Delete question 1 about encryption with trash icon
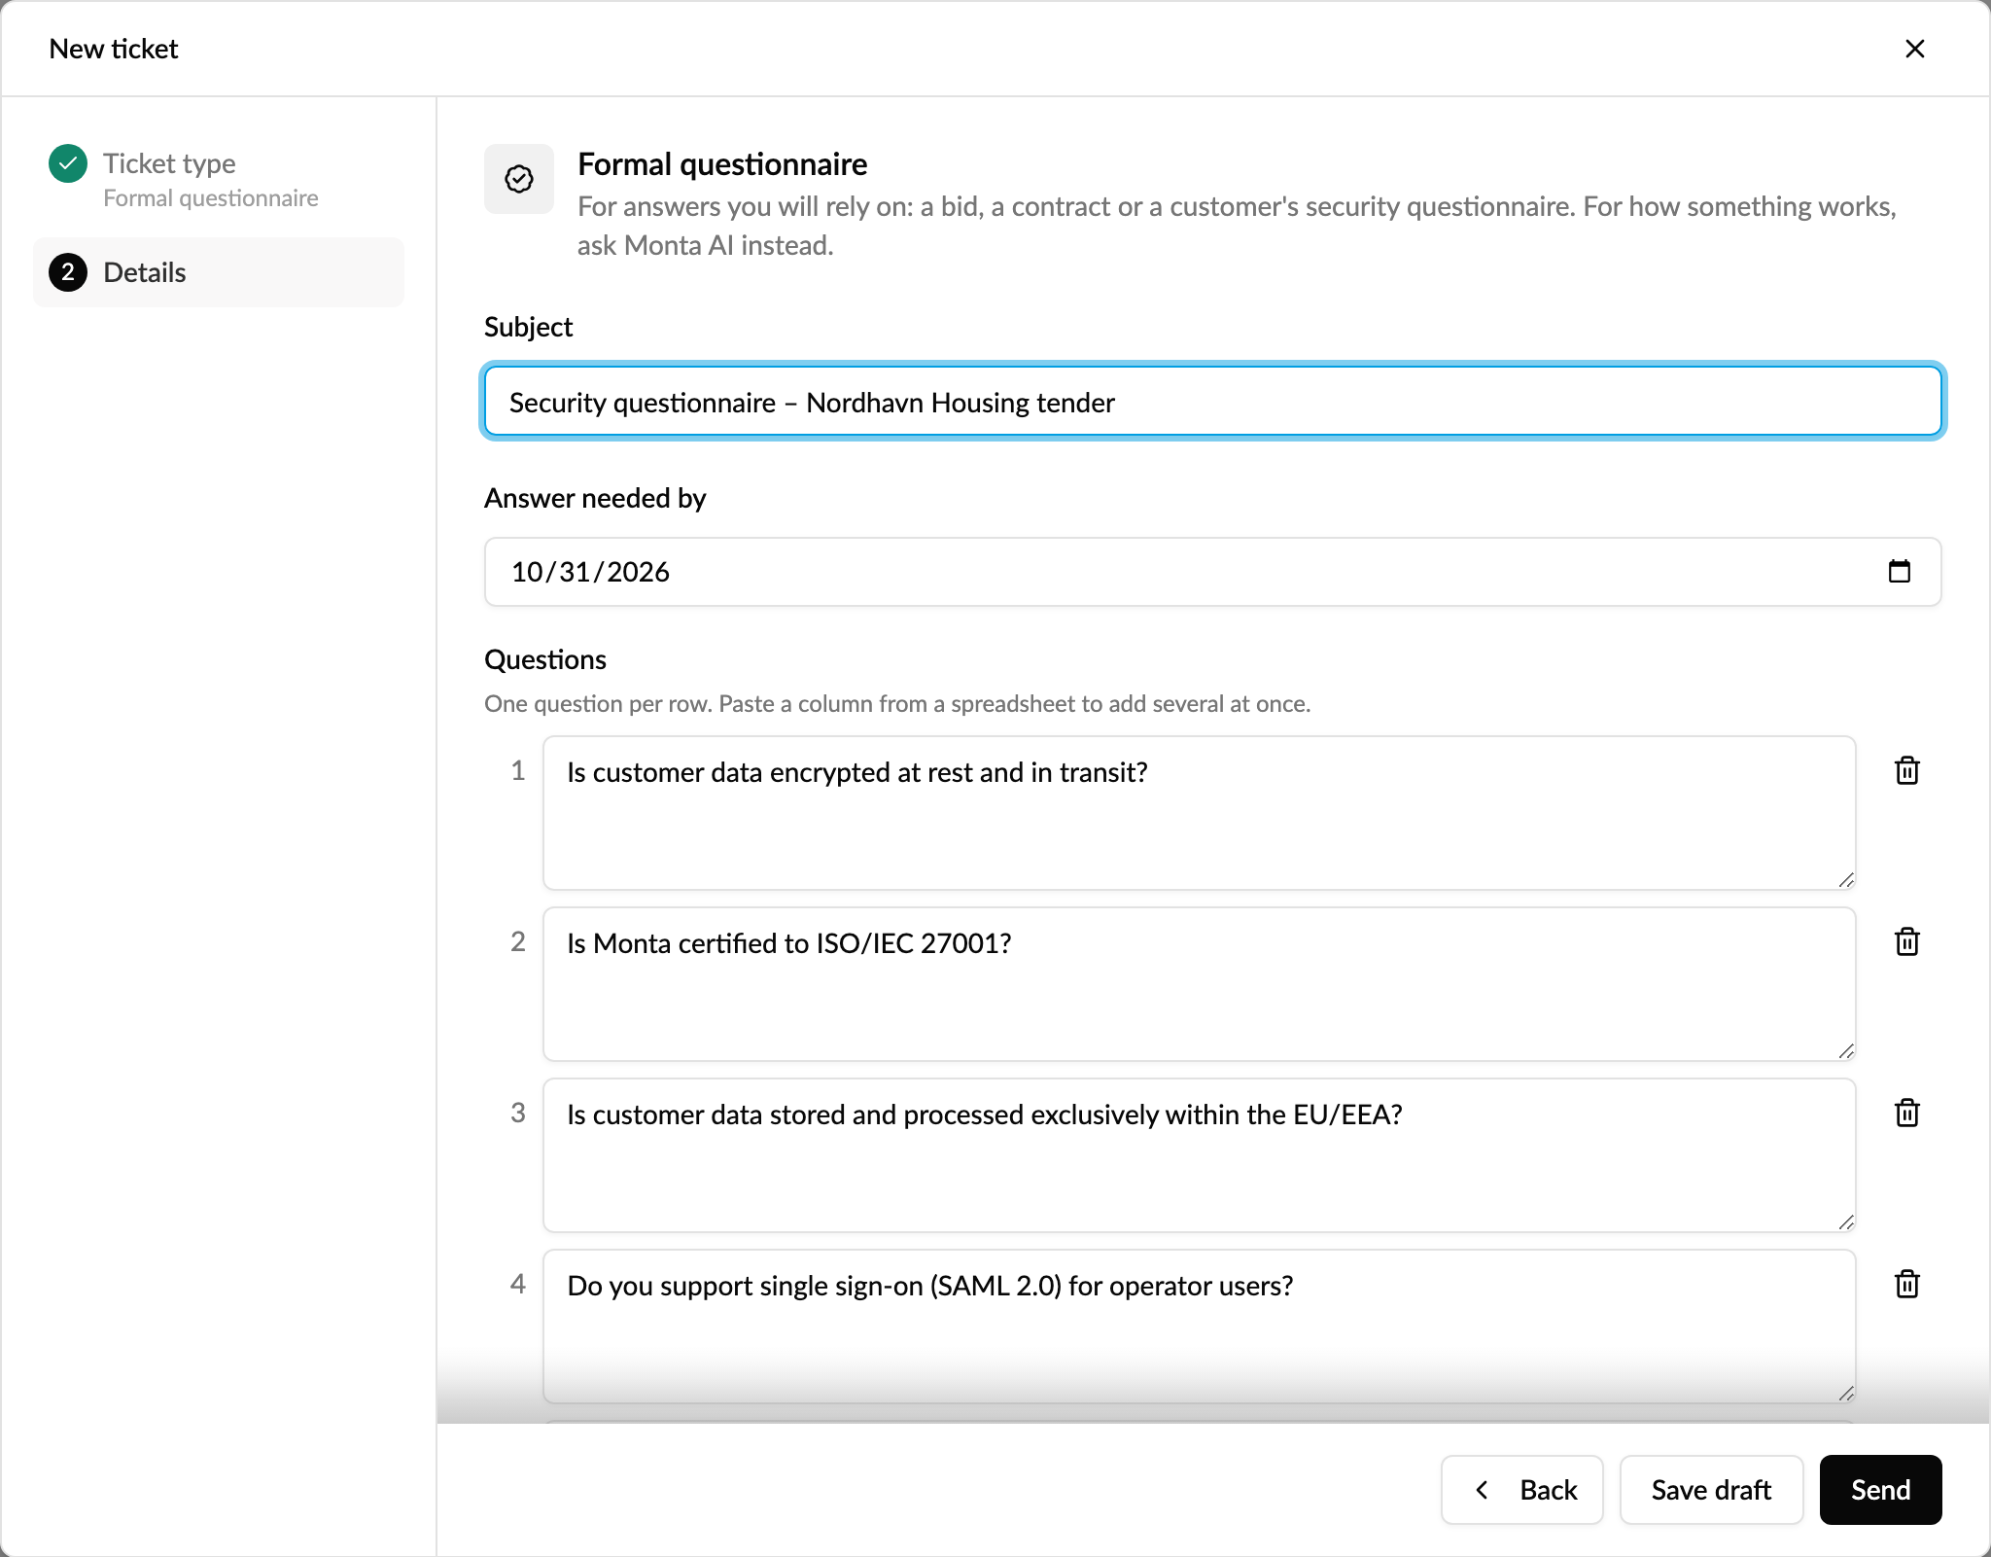Image resolution: width=1991 pixels, height=1557 pixels. click(x=1906, y=770)
